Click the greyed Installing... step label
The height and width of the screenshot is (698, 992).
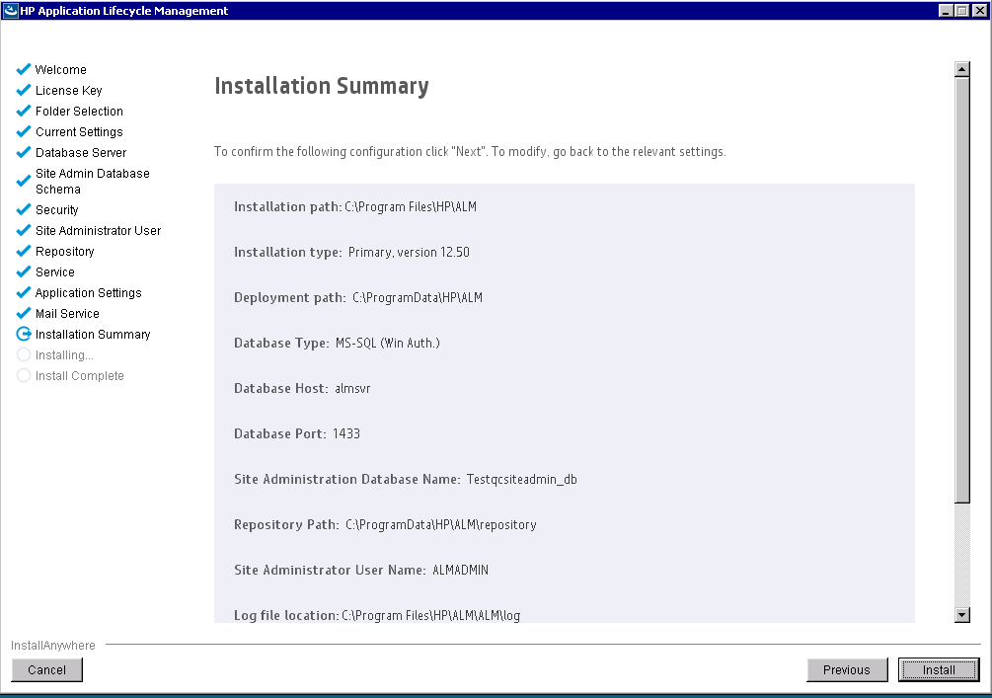[x=64, y=355]
